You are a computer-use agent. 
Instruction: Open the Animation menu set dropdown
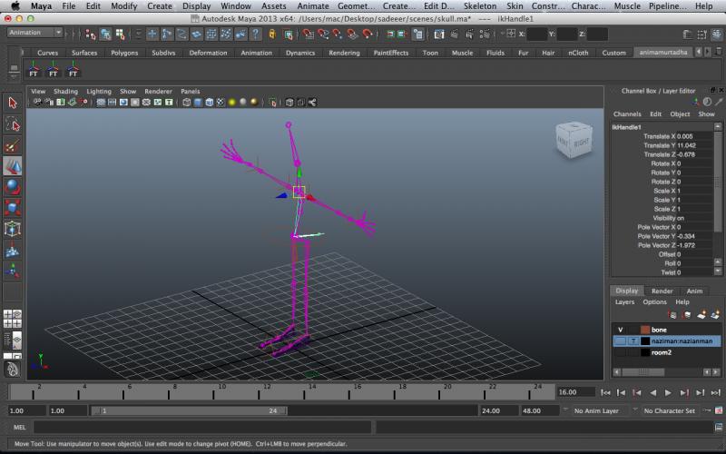pos(34,33)
